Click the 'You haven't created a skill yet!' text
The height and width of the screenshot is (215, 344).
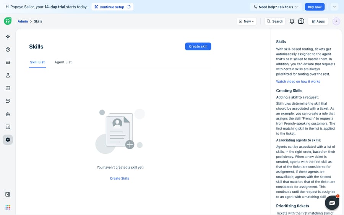pyautogui.click(x=120, y=167)
